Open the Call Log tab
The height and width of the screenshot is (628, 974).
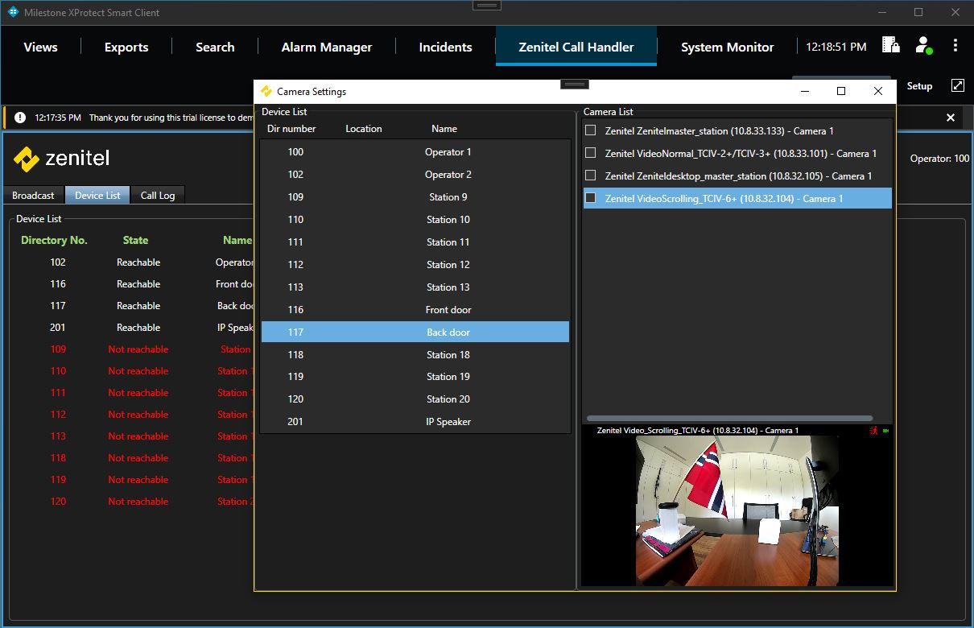coord(158,195)
